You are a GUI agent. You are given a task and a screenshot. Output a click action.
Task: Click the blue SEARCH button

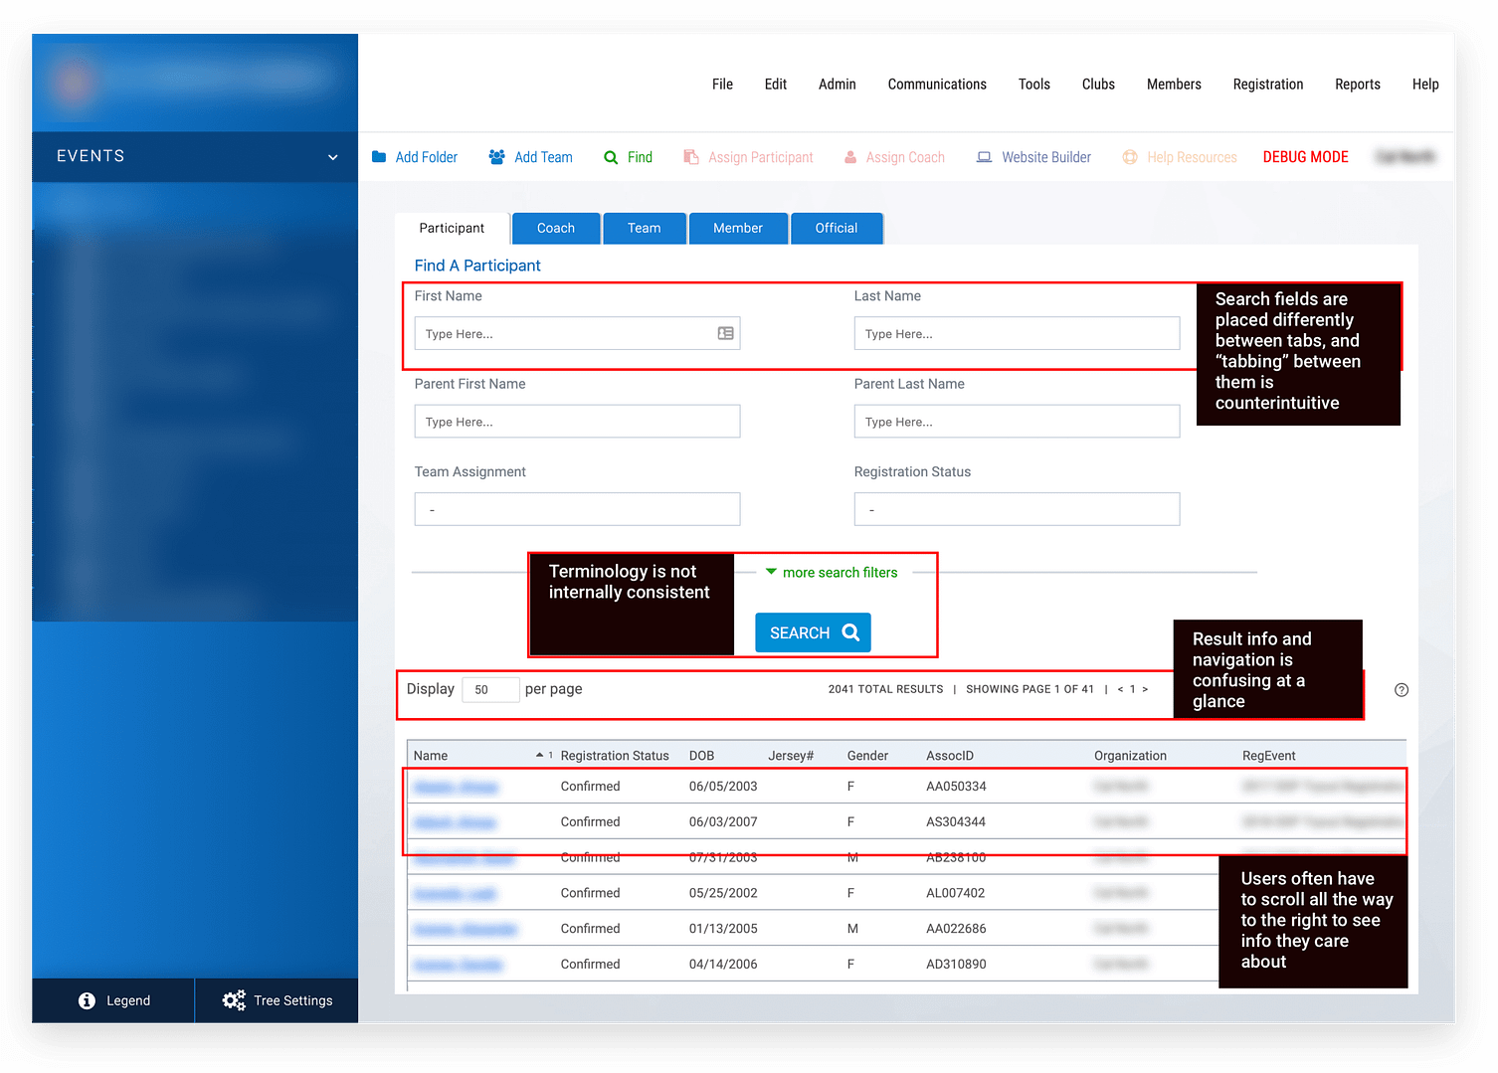813,632
